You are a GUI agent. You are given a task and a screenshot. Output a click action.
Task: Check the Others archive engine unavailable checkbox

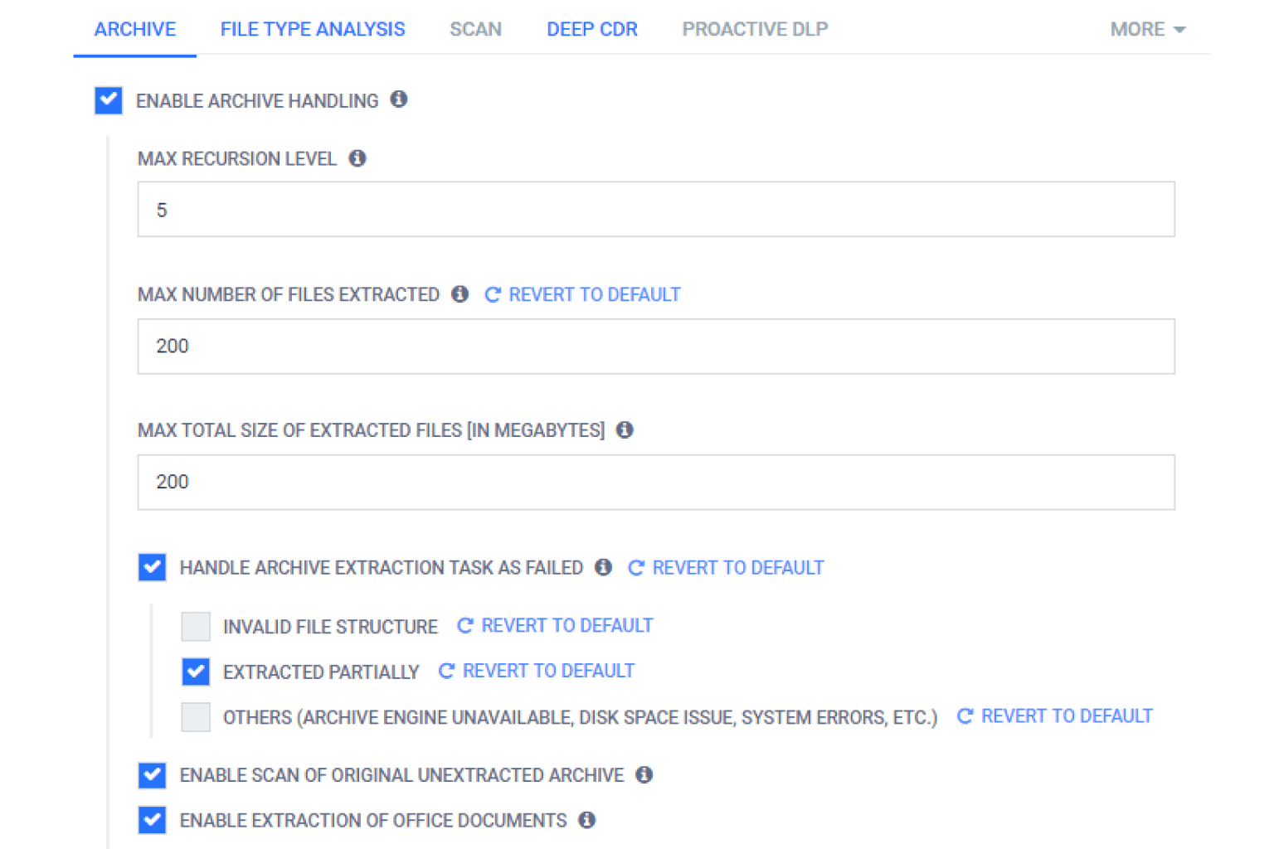(x=196, y=717)
